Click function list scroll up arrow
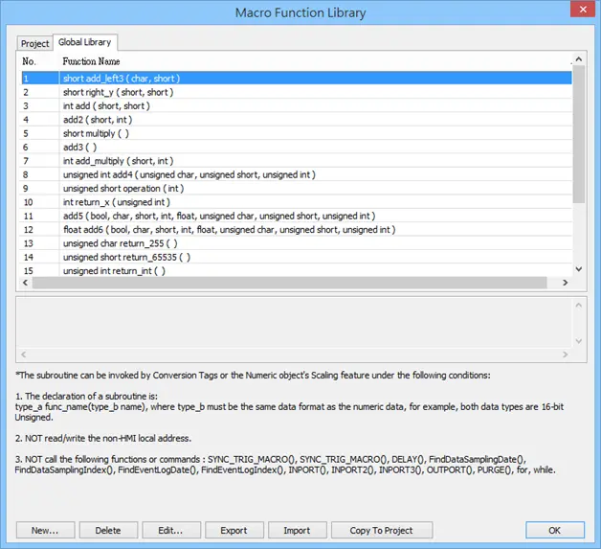 pos(579,59)
